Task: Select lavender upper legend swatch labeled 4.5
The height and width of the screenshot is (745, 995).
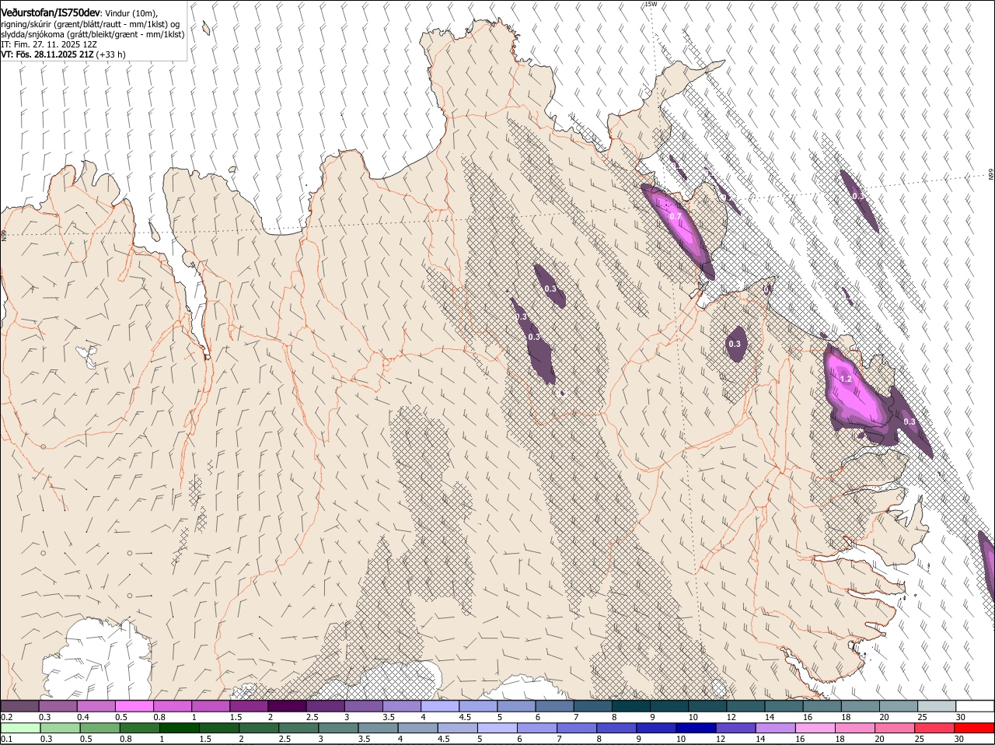Action: [x=478, y=706]
